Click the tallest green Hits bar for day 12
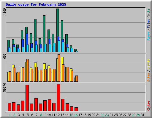 58,22
